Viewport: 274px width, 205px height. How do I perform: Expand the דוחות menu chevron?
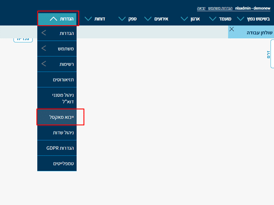[x=88, y=19]
